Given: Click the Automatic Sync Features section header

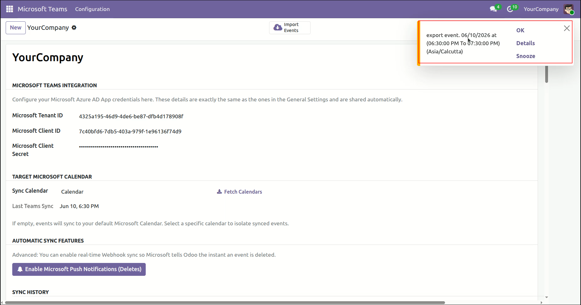Looking at the screenshot, I should tap(48, 241).
